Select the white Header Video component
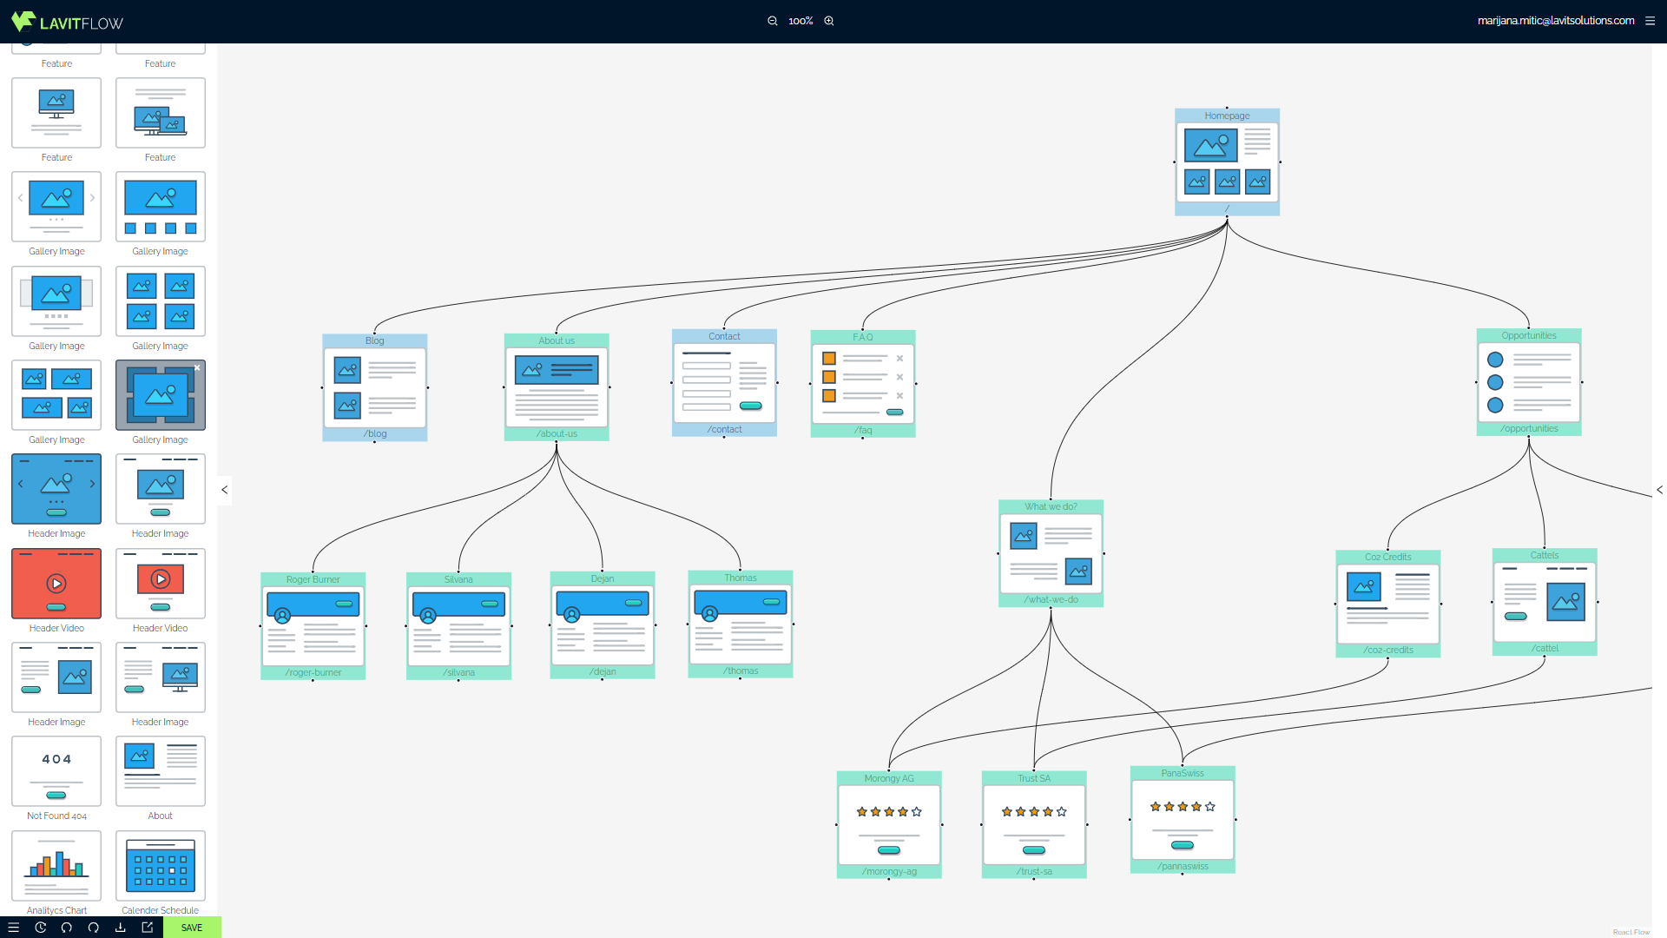The image size is (1667, 938). [x=161, y=584]
